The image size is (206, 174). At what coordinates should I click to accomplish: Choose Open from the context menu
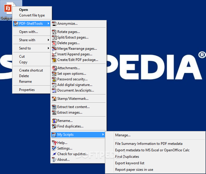24,10
